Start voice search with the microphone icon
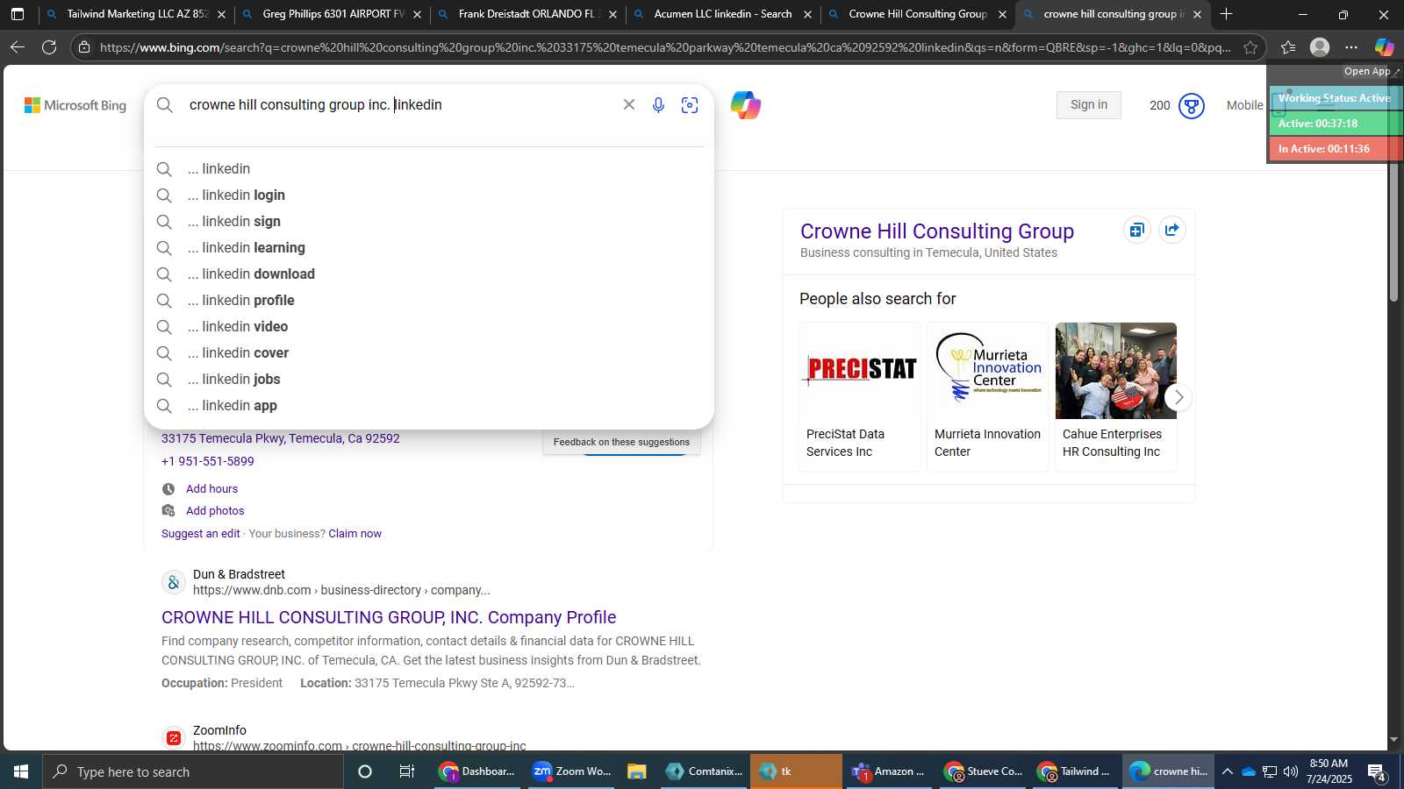Image resolution: width=1404 pixels, height=789 pixels. click(x=658, y=105)
